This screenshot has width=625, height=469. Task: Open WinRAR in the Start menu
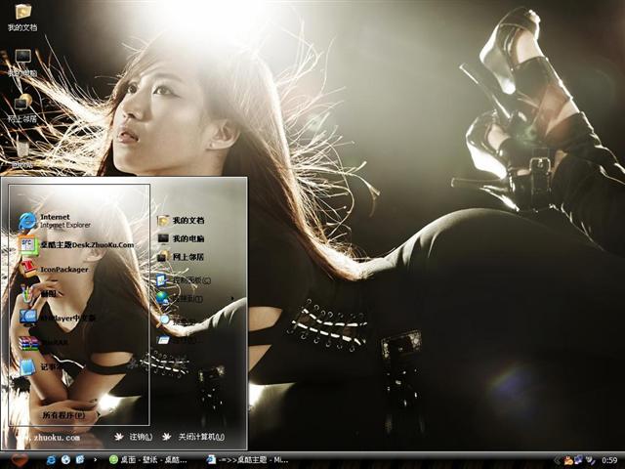[54, 342]
